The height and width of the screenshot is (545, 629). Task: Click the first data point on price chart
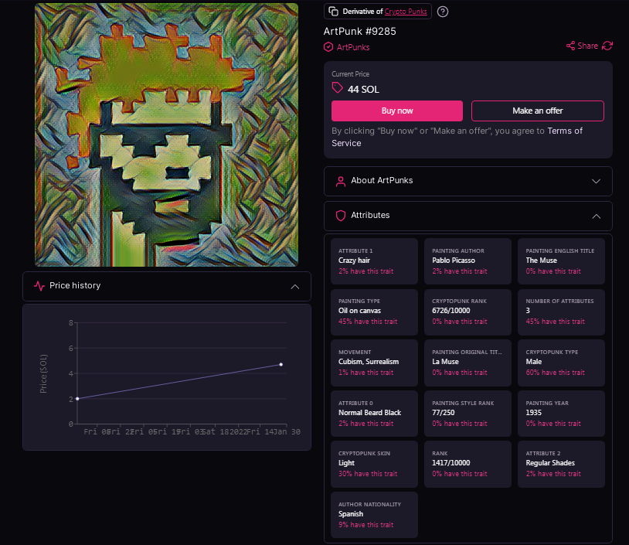pyautogui.click(x=77, y=399)
